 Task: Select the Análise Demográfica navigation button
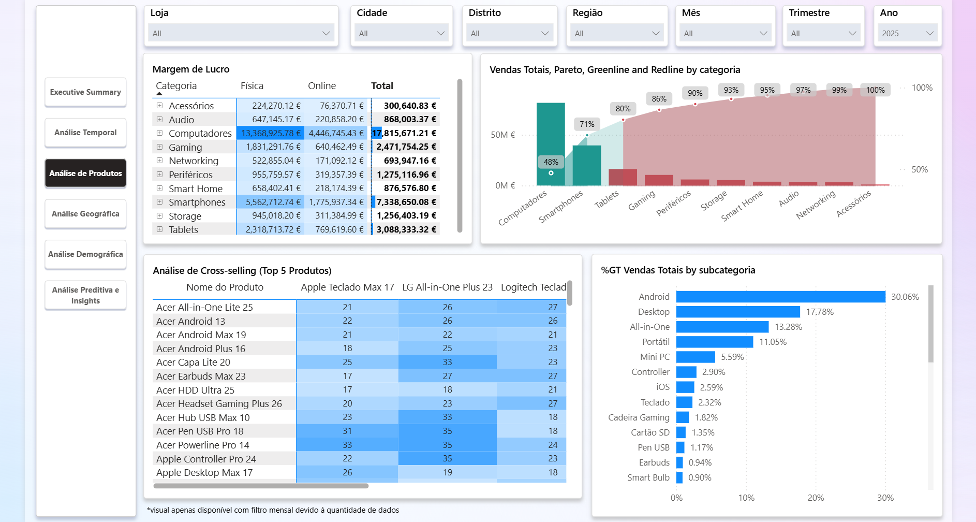click(85, 254)
